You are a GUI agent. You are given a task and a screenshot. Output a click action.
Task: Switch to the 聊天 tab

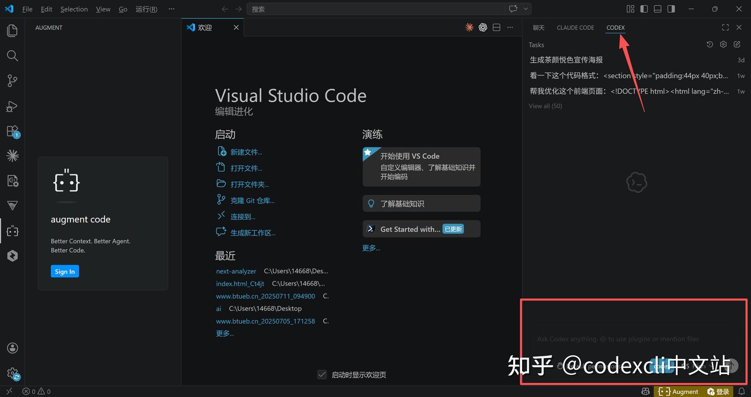(x=539, y=28)
